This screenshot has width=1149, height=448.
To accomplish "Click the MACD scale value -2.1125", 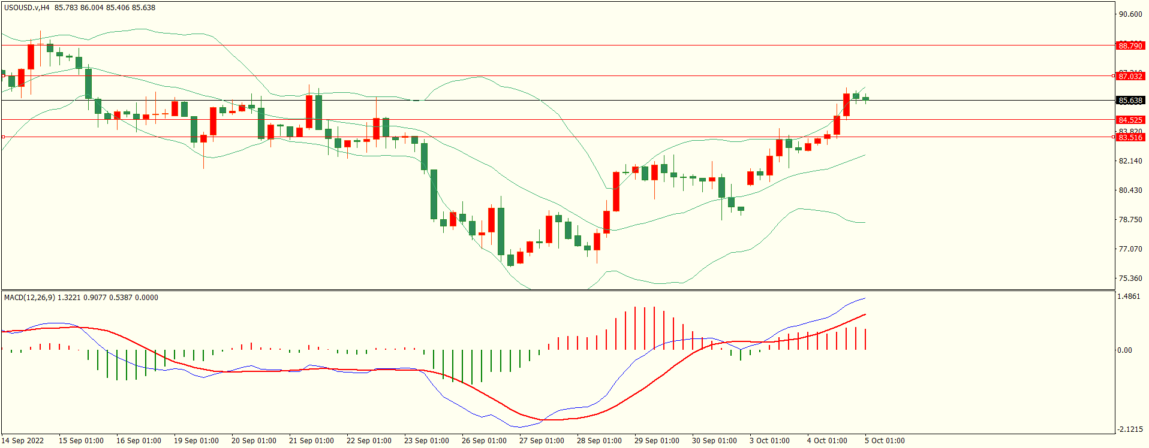I will point(1130,429).
